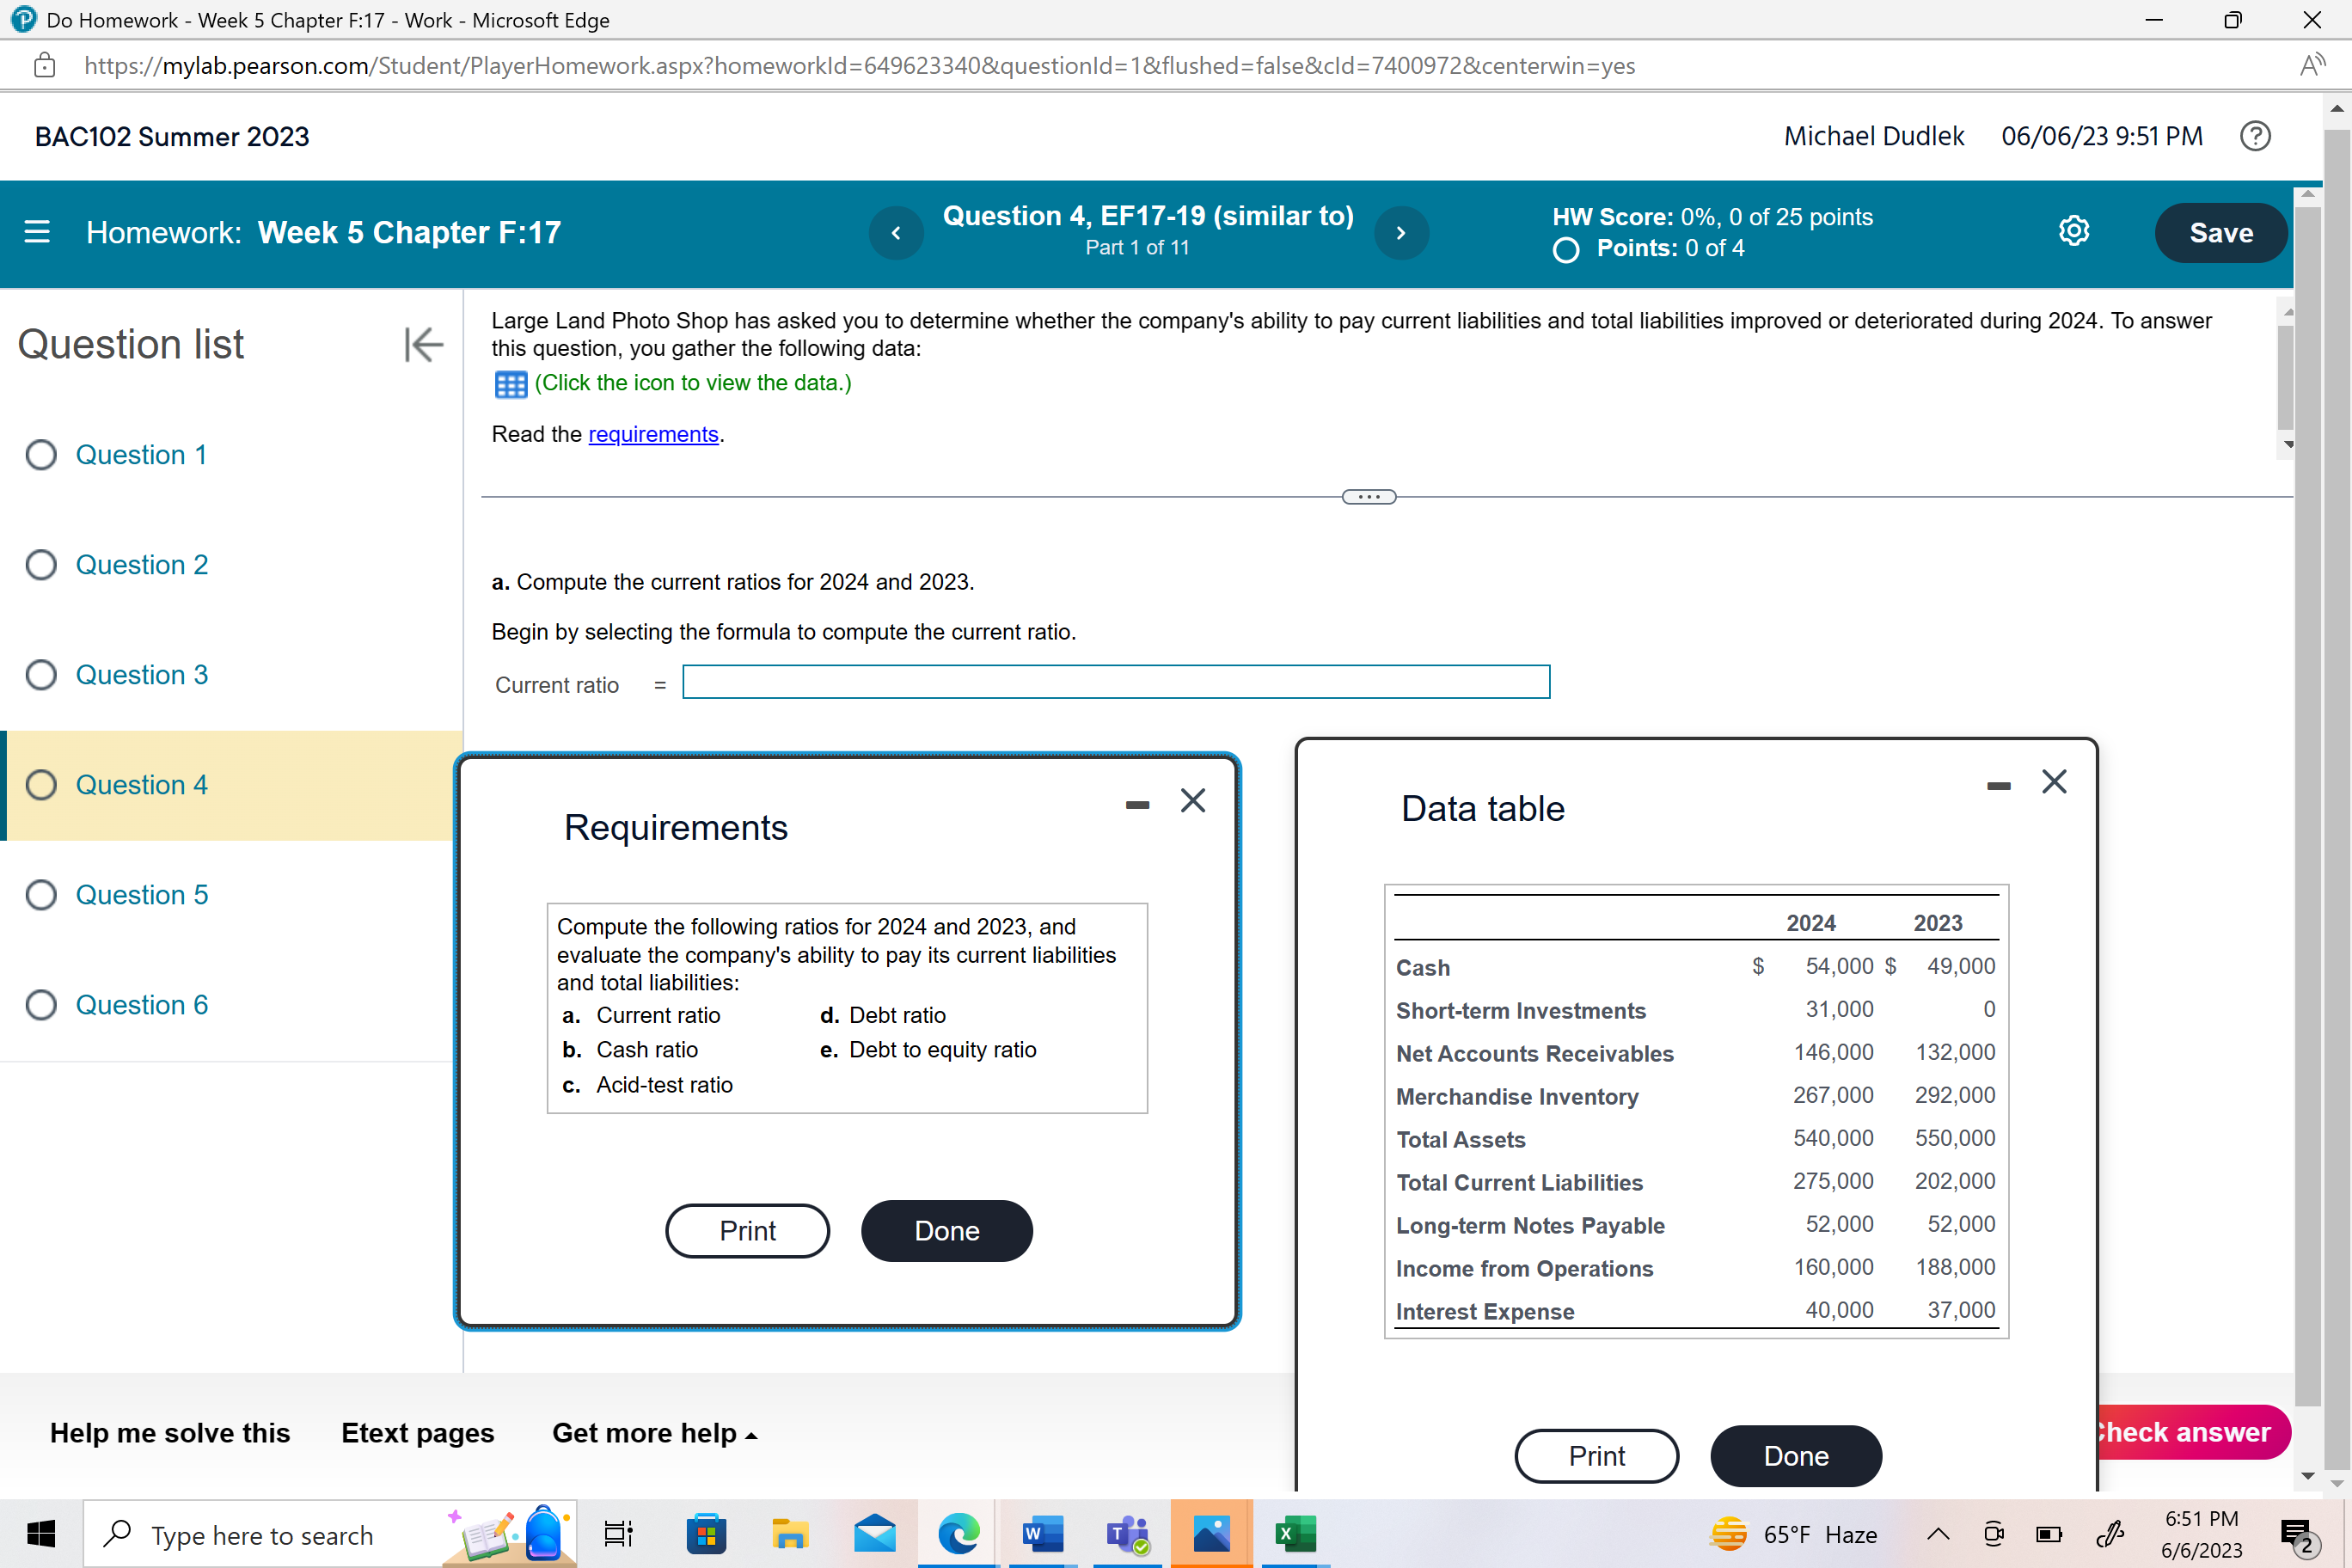Viewport: 2352px width, 1568px height.
Task: Click the requirements link
Action: click(x=653, y=434)
